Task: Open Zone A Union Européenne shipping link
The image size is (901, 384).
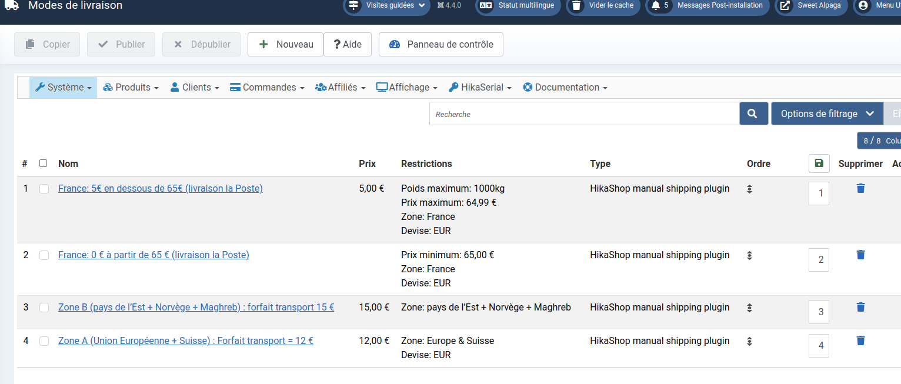Action: 185,340
